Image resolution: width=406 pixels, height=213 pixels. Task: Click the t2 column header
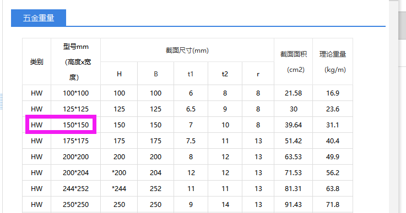(225, 74)
